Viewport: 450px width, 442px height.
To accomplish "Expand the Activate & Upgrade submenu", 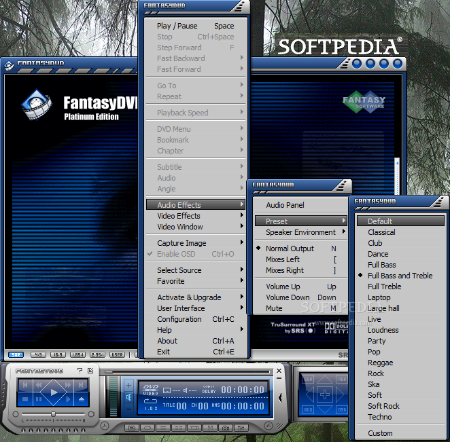I will (196, 297).
